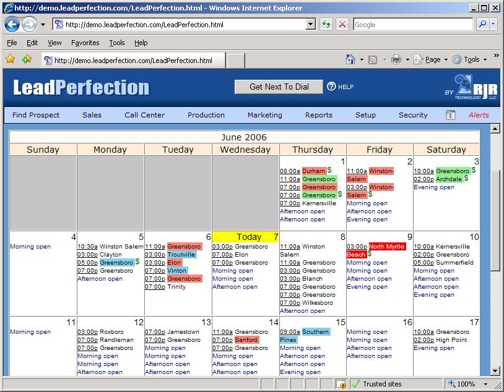
Task: Click the blue HELP question-mark icon
Action: [331, 87]
